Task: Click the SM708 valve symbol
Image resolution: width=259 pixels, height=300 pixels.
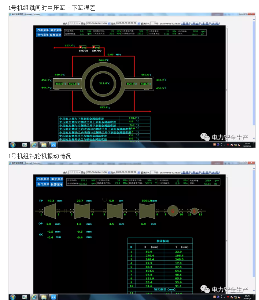Action: tap(83, 48)
